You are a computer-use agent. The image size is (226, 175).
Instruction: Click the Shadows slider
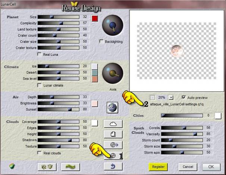coord(59,140)
